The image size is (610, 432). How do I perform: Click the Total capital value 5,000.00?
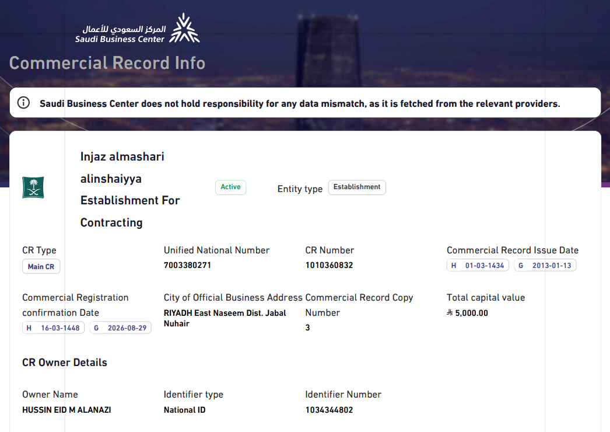click(472, 313)
